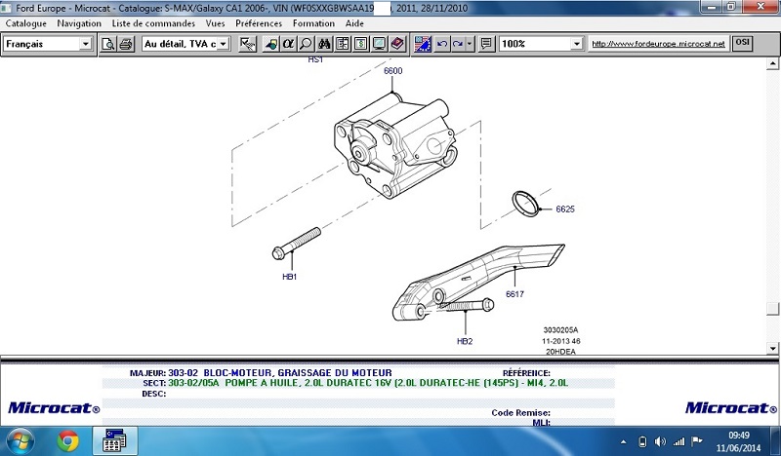Open the fordeurope.microcat.net link
Viewport: 781px width, 456px height.
click(x=658, y=44)
